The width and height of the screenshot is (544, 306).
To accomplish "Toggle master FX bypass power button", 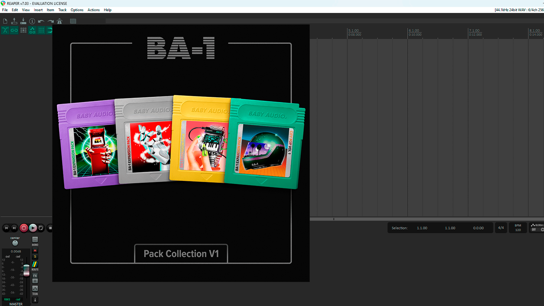I will [x=35, y=281].
